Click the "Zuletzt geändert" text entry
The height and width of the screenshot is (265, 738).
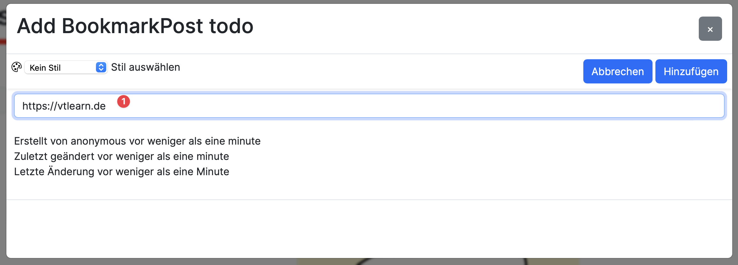[x=122, y=156]
